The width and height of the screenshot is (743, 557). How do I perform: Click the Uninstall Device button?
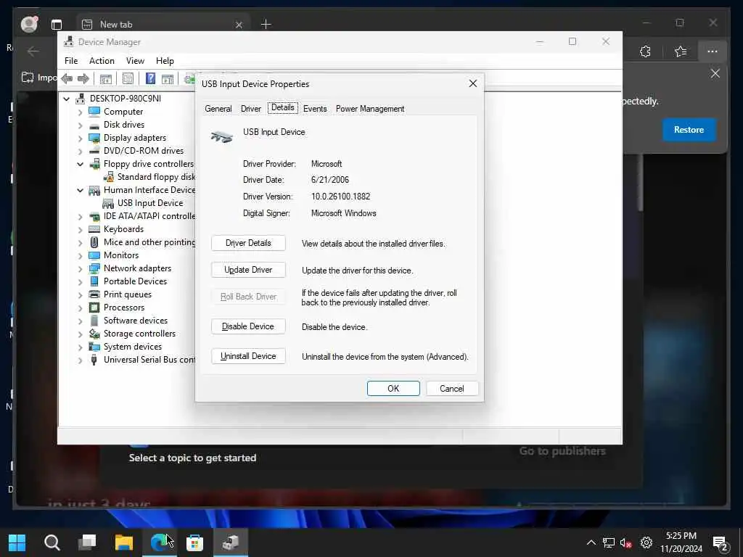(x=248, y=356)
